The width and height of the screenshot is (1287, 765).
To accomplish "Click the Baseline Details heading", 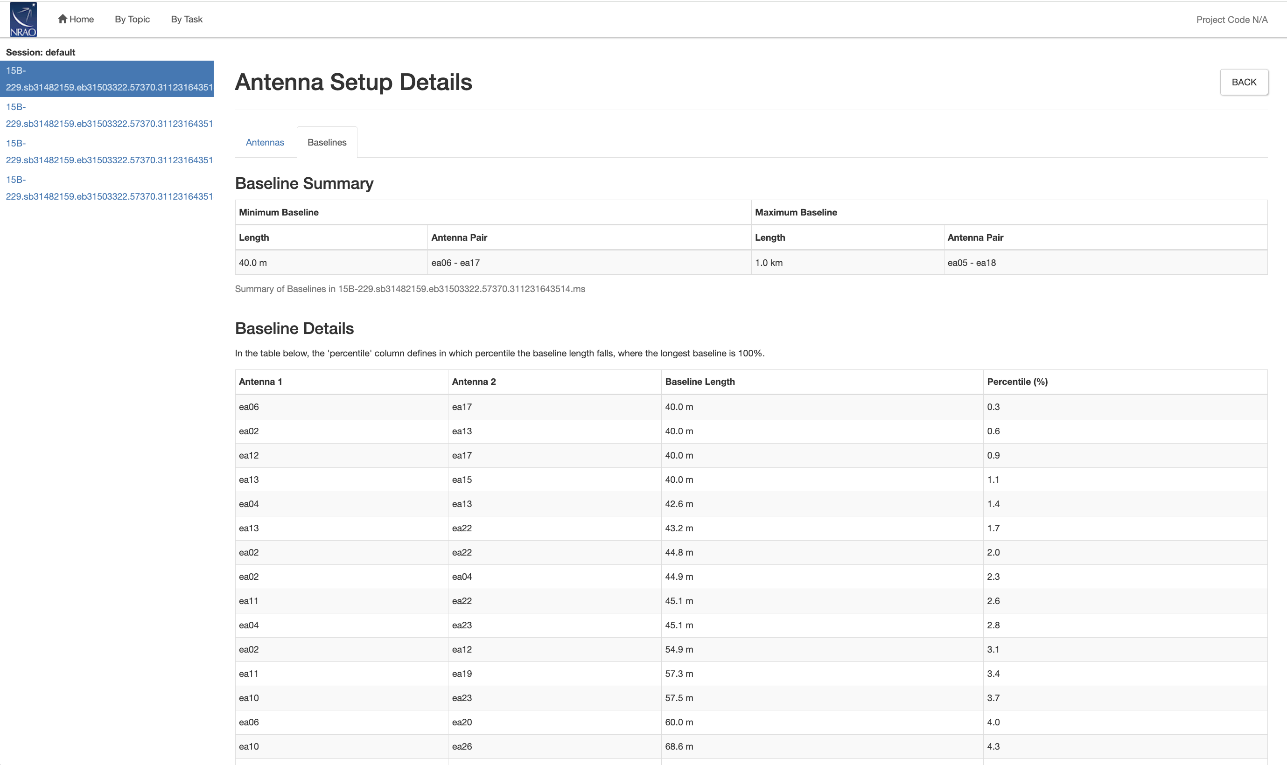I will click(294, 329).
